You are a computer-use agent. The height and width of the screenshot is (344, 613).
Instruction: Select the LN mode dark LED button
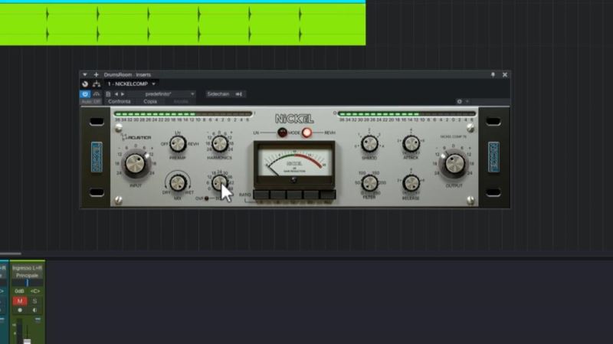tap(282, 133)
